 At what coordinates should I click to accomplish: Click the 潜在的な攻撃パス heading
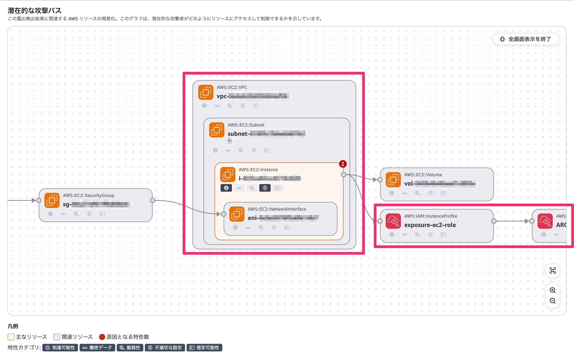click(x=34, y=10)
